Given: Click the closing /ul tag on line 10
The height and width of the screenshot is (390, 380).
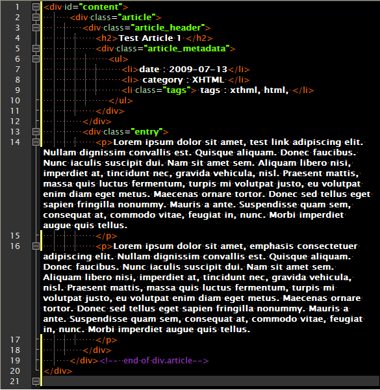Looking at the screenshot, I should coord(121,101).
